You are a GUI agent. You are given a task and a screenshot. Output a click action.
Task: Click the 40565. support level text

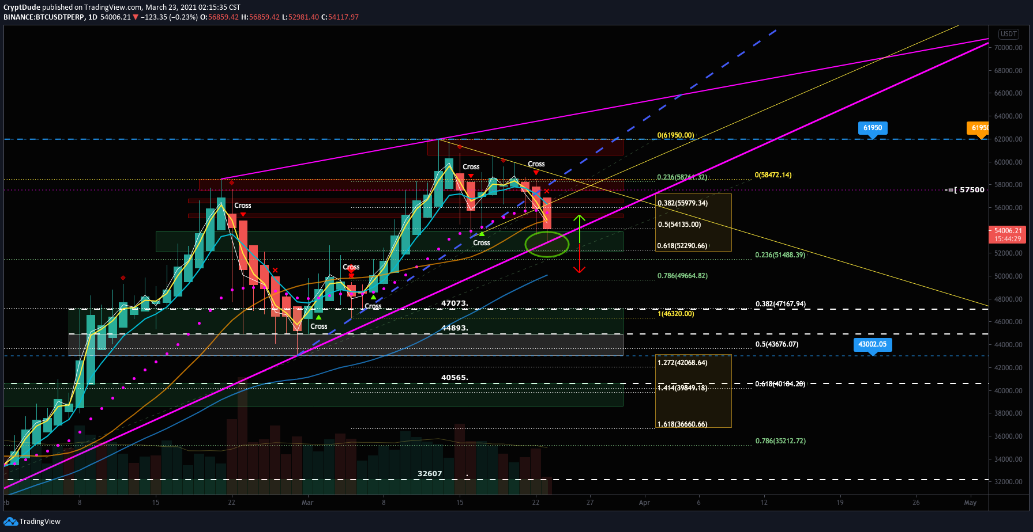tap(455, 378)
